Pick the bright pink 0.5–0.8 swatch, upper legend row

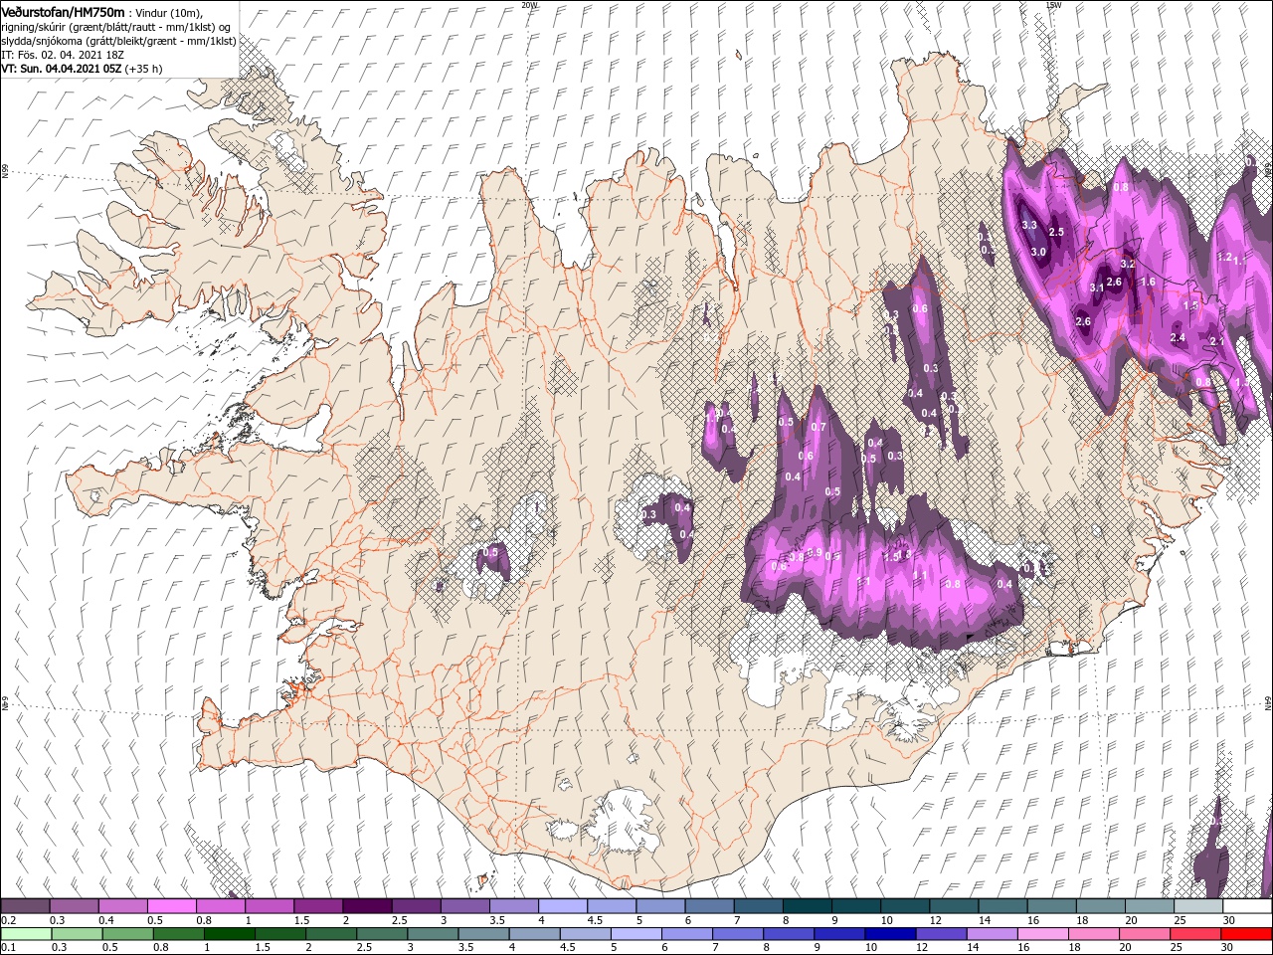coord(171,906)
